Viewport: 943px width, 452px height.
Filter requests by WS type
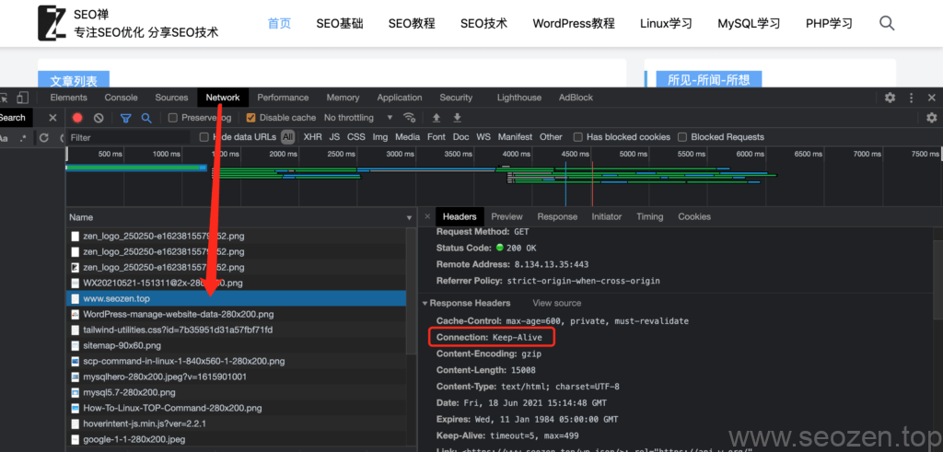point(483,137)
